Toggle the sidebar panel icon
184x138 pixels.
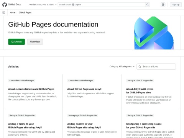(x=4, y=13)
